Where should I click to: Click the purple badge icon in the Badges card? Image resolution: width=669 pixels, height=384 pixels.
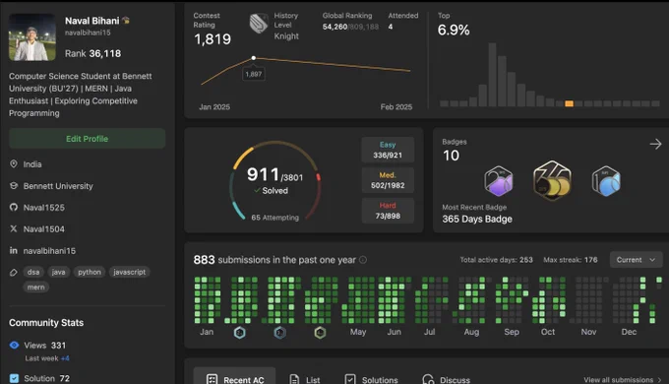pyautogui.click(x=499, y=181)
